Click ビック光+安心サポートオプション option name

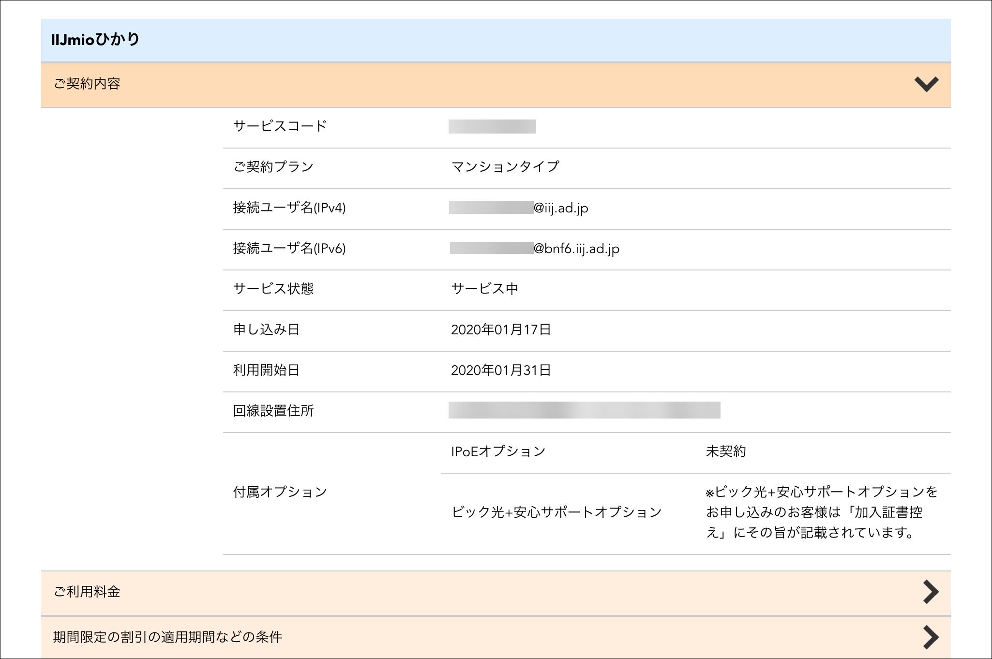pyautogui.click(x=556, y=512)
